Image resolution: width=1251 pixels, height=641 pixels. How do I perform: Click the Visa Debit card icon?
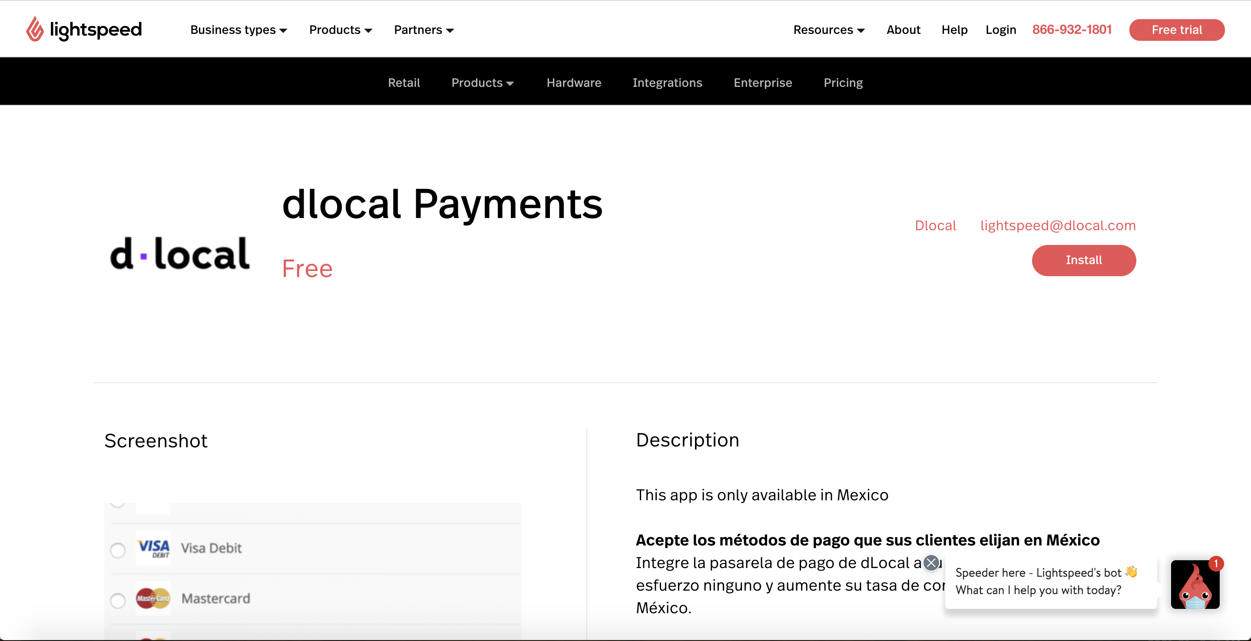[153, 548]
